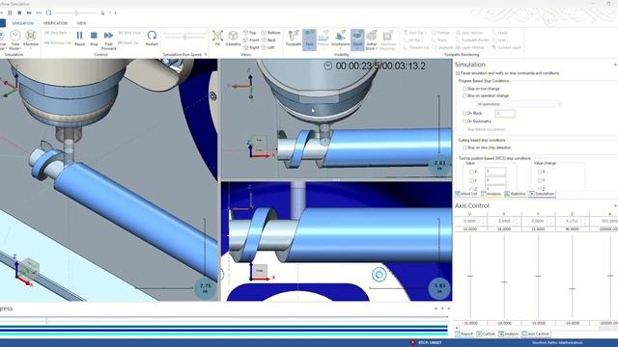The image size is (618, 347).
Task: Open the Axis Control bottom tab
Action: coord(536,334)
